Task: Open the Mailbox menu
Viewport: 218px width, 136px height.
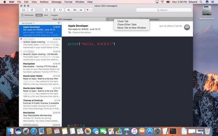Action: pyautogui.click(x=44, y=2)
